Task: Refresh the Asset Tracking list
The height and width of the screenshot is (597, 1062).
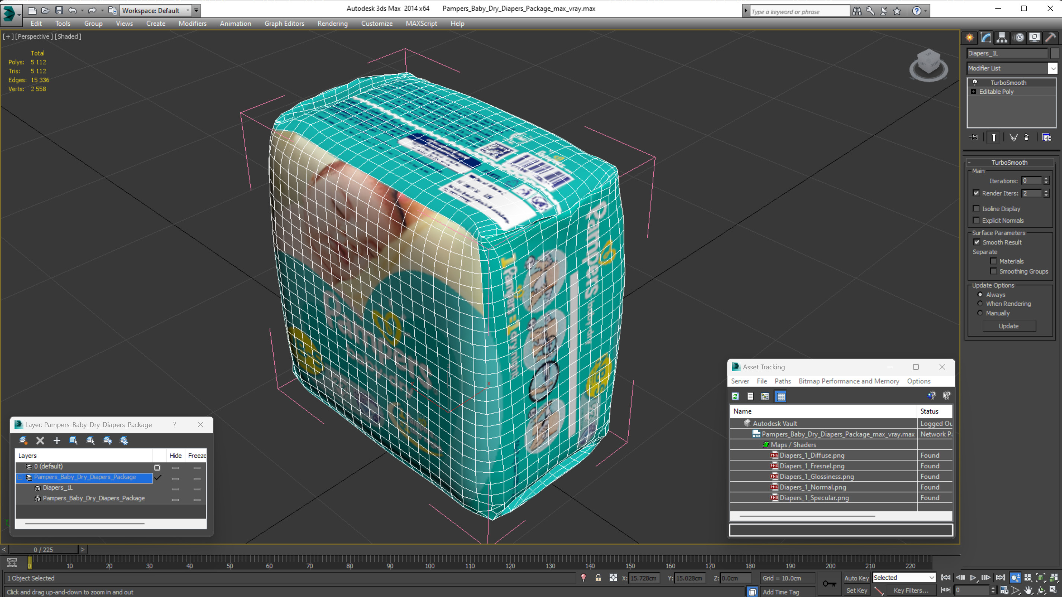Action: point(735,396)
